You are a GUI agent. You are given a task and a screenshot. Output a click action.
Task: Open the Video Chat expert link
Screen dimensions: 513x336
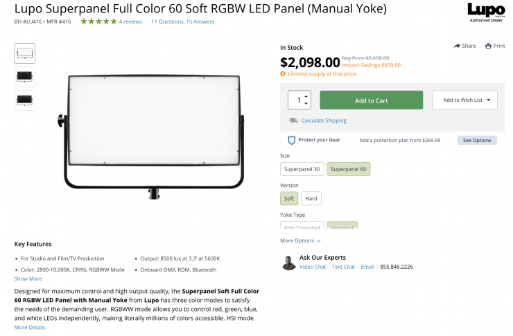point(313,267)
